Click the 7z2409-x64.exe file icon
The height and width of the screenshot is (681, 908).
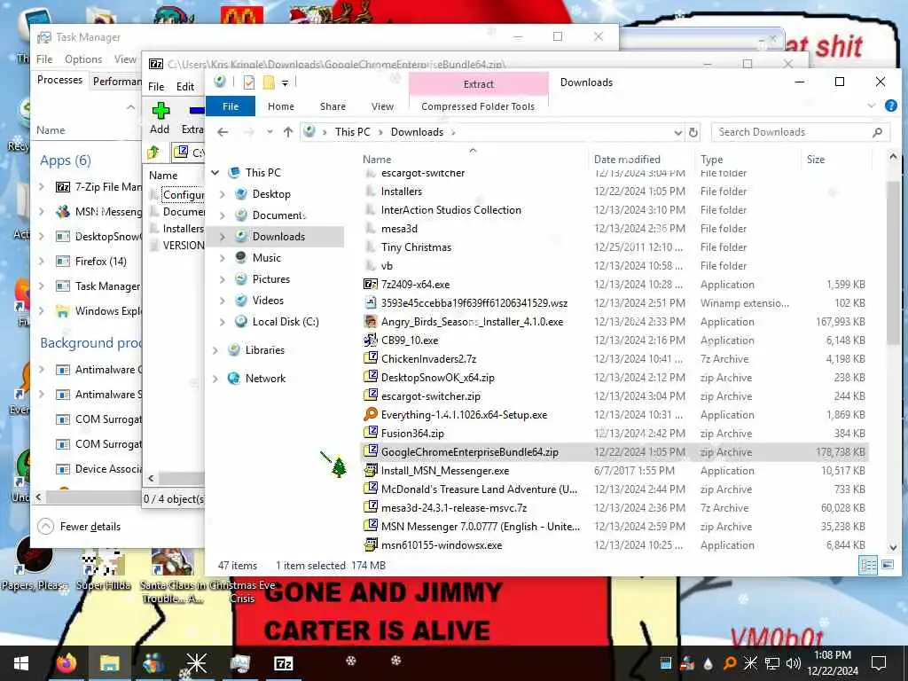[370, 285]
